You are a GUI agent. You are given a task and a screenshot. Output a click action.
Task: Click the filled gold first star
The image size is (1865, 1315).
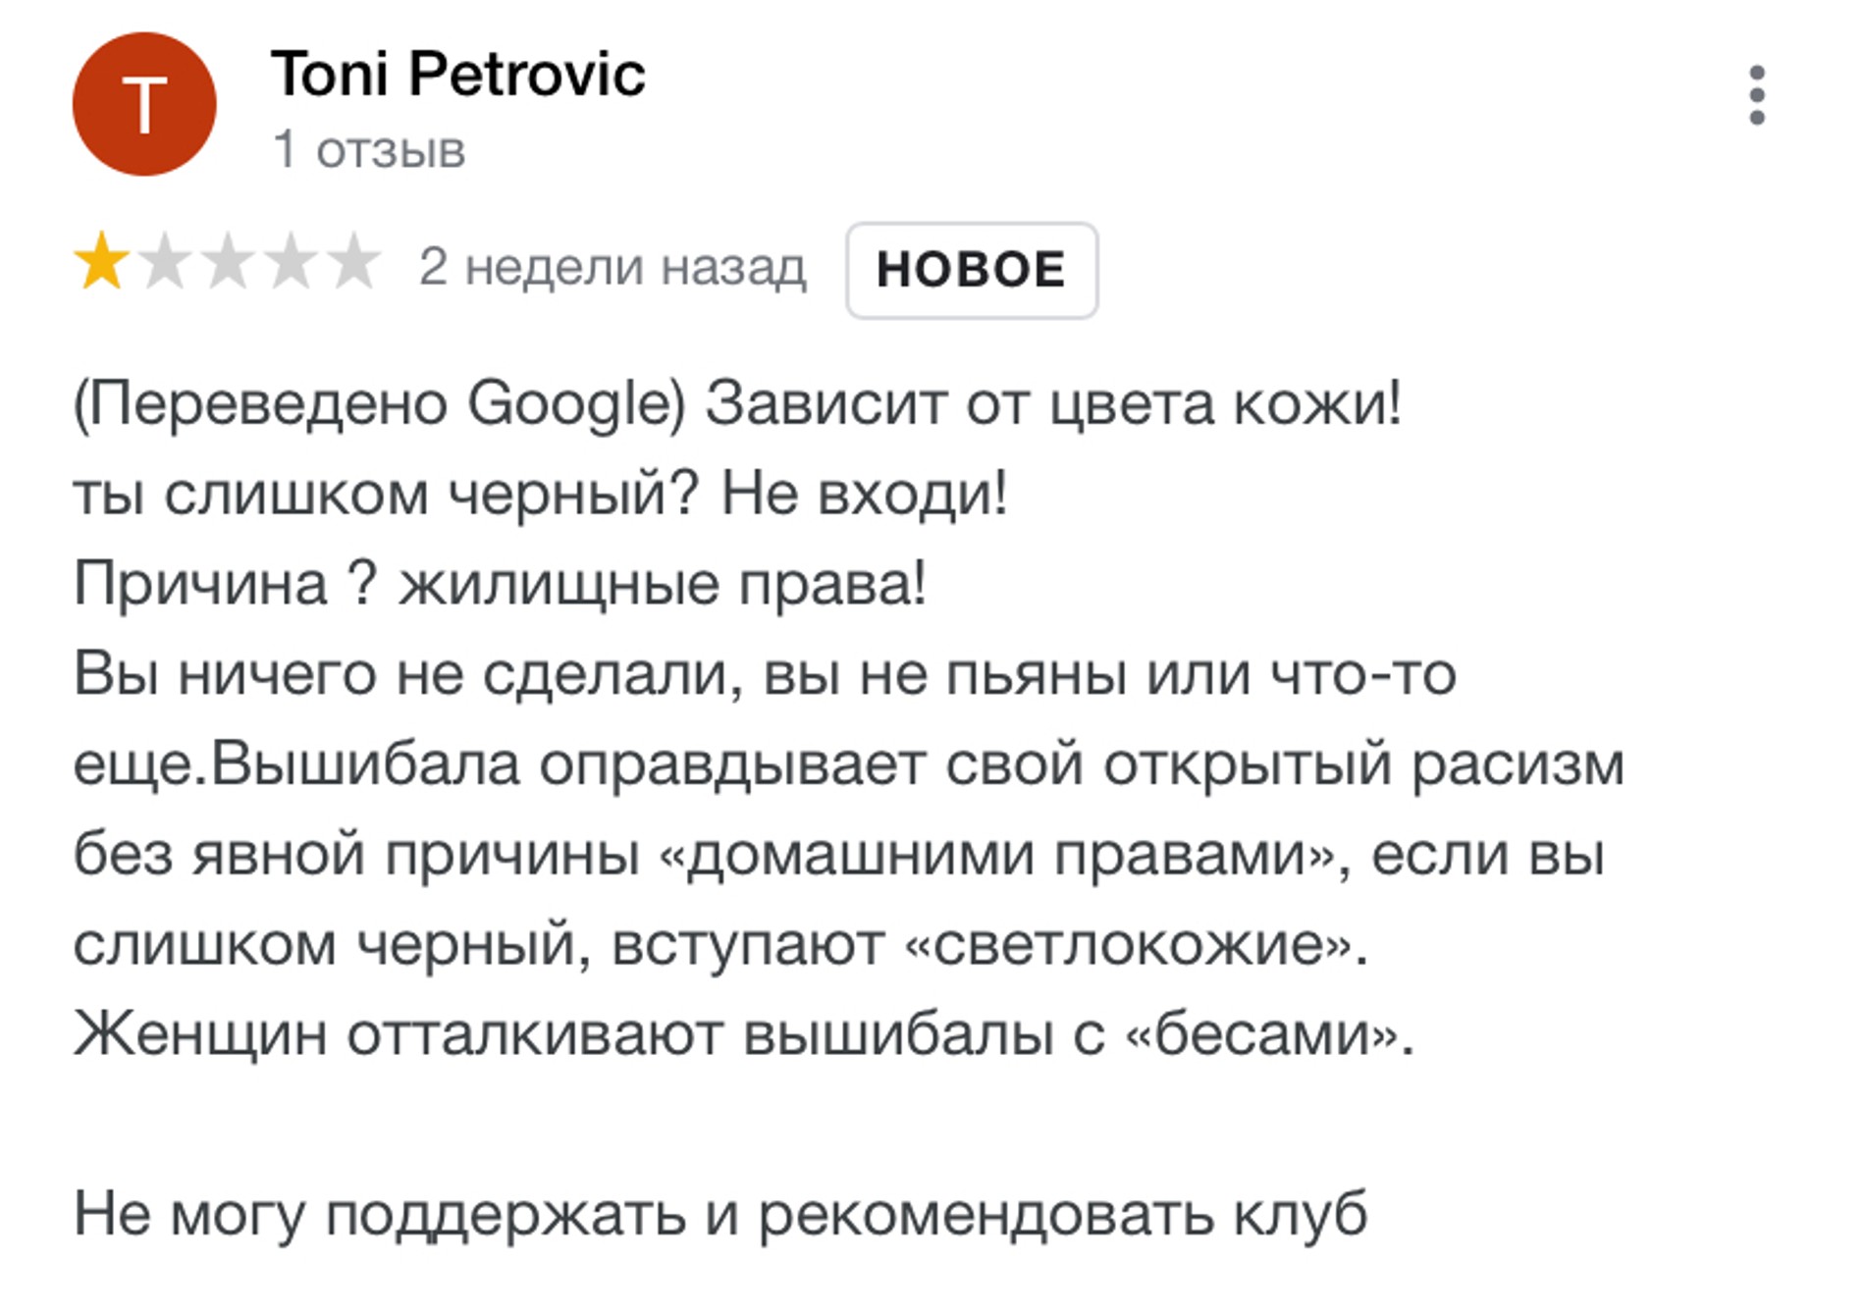(x=101, y=263)
